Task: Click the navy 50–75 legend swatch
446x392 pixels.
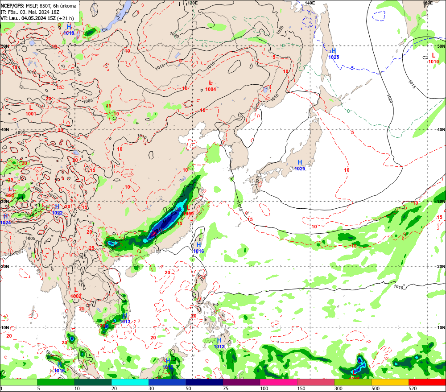Action: (204, 382)
